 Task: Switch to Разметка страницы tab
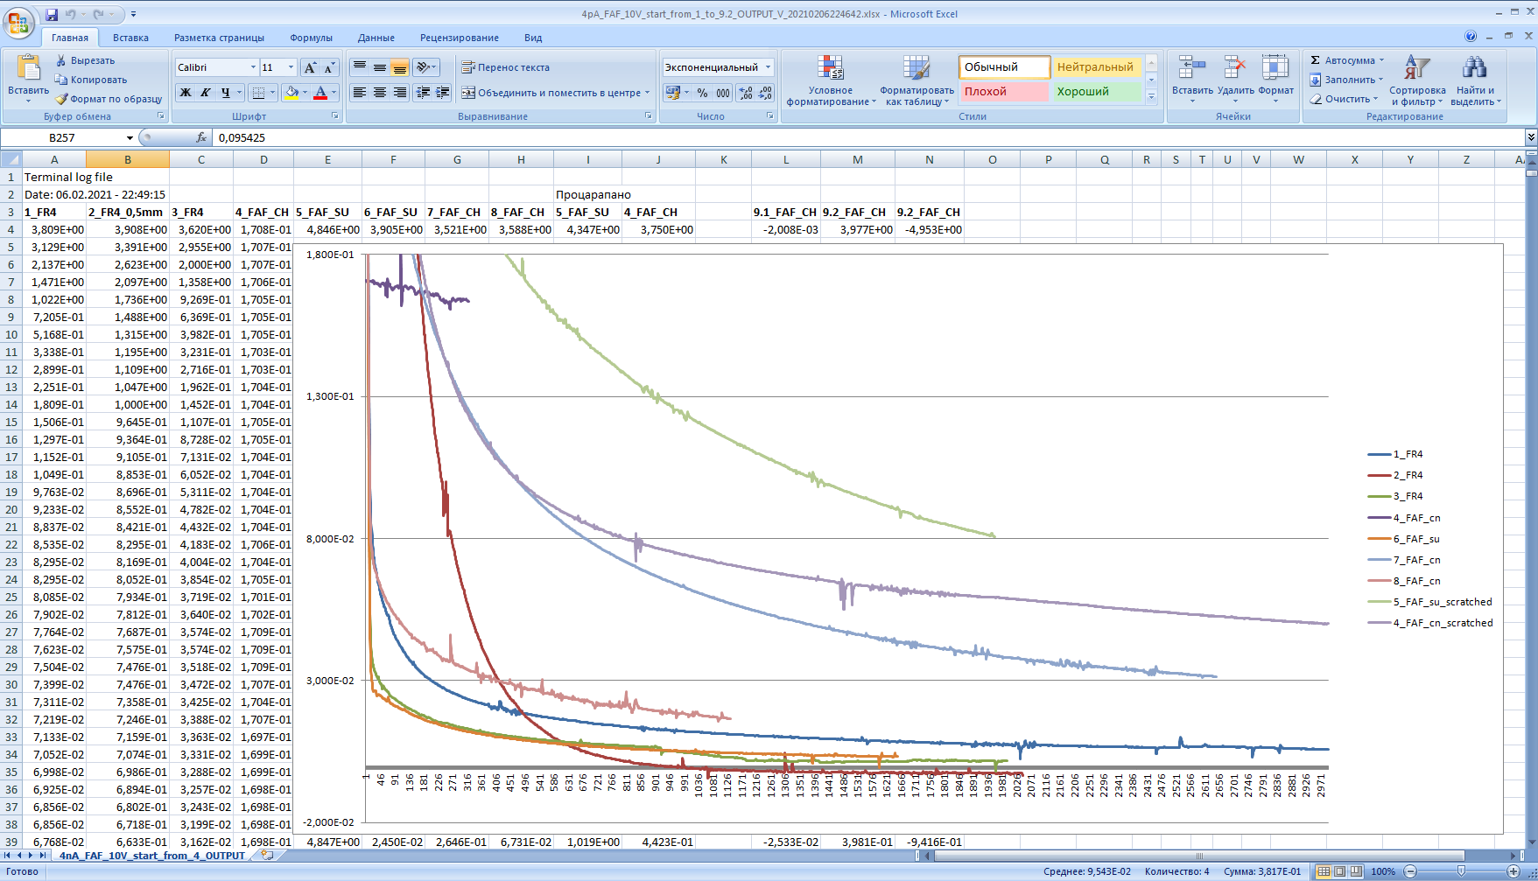tap(219, 38)
